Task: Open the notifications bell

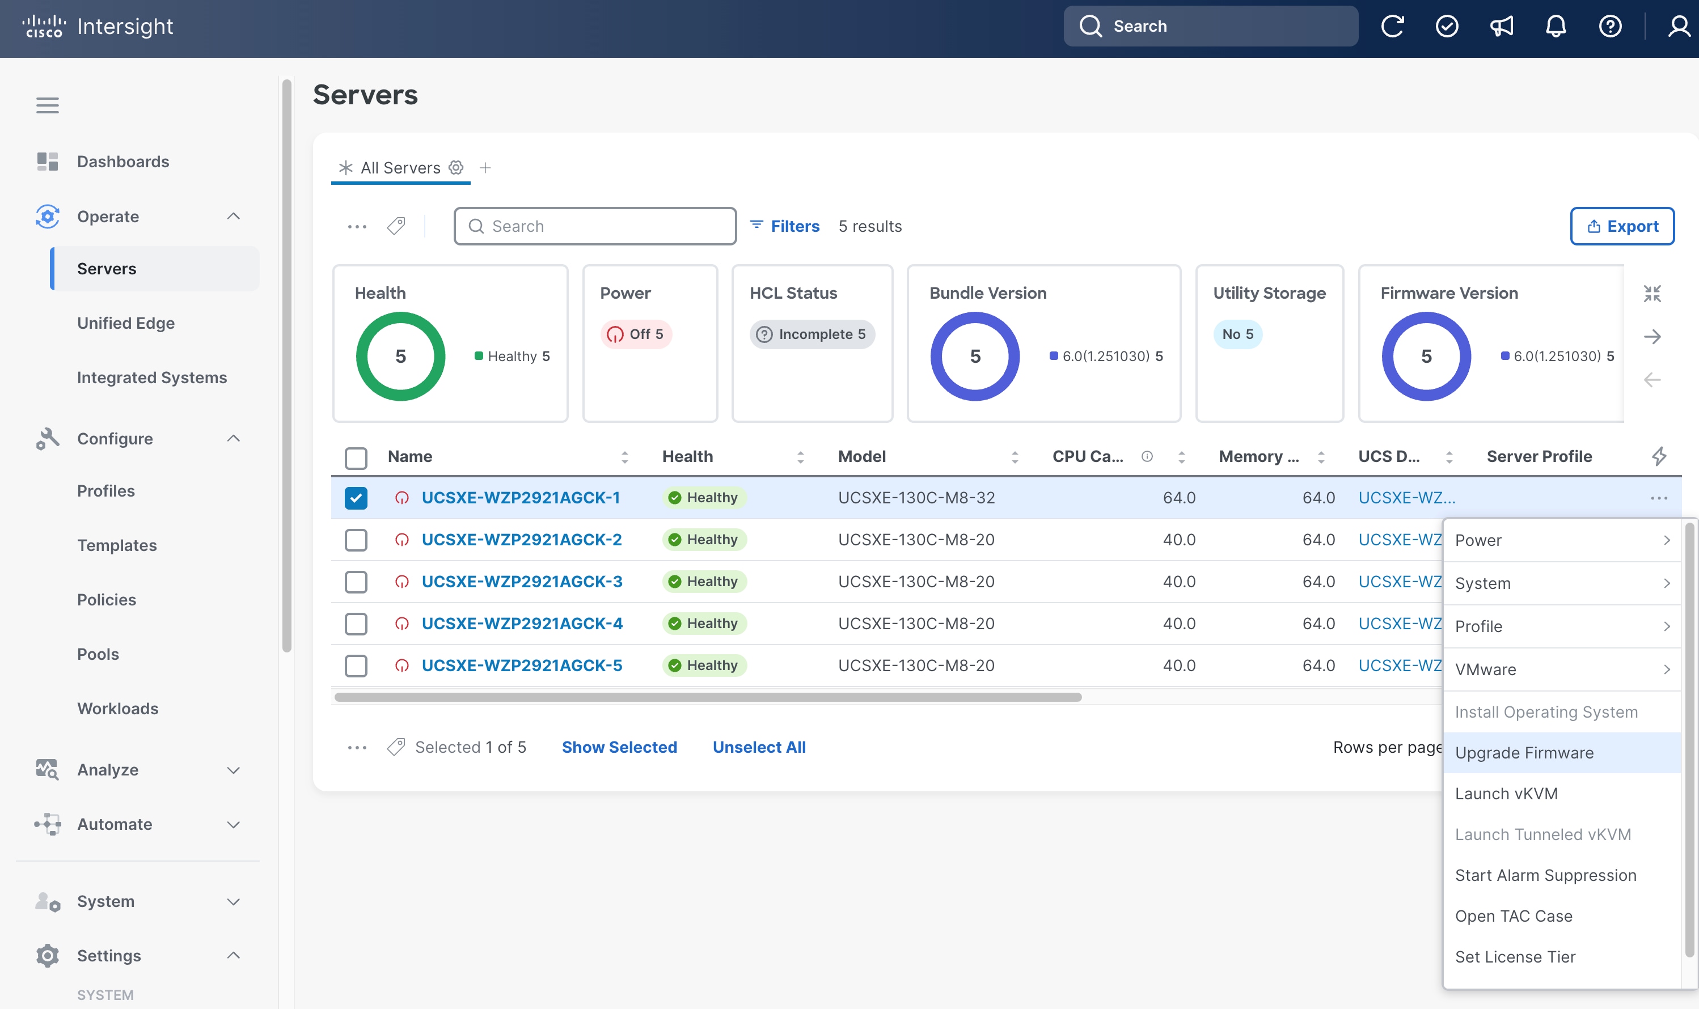Action: tap(1556, 27)
